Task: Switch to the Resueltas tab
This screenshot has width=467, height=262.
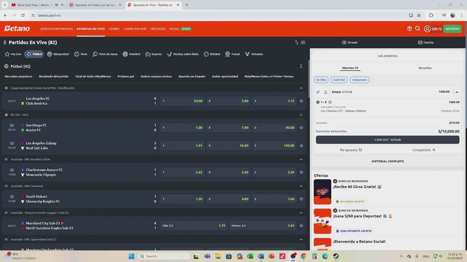Action: [x=425, y=68]
